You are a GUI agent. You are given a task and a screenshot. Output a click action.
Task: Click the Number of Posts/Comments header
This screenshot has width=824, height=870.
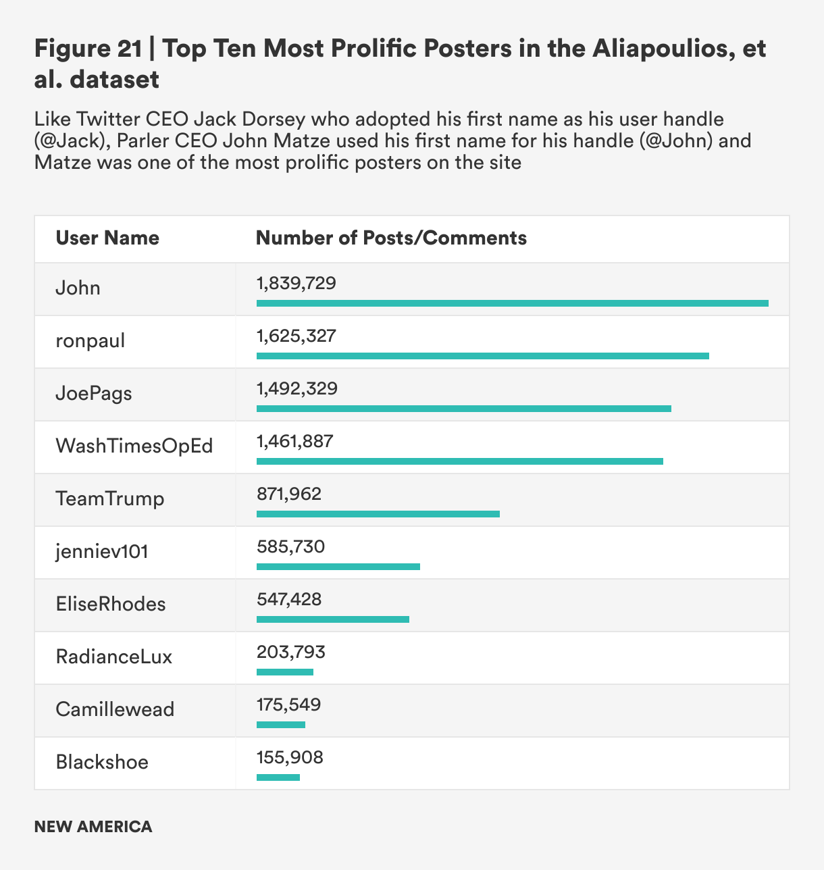pyautogui.click(x=391, y=238)
